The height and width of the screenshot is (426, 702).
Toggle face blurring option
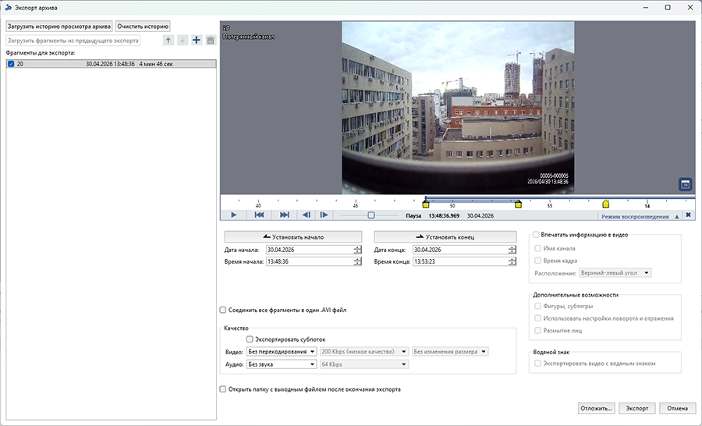point(537,331)
